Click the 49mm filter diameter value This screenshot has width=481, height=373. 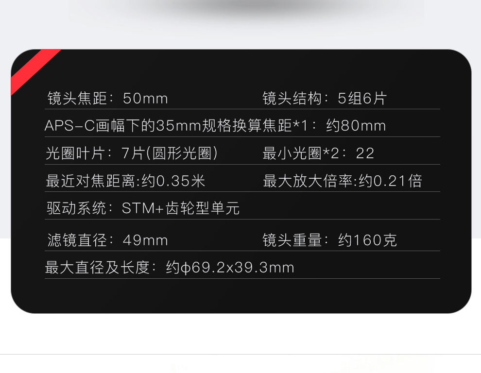click(x=145, y=240)
